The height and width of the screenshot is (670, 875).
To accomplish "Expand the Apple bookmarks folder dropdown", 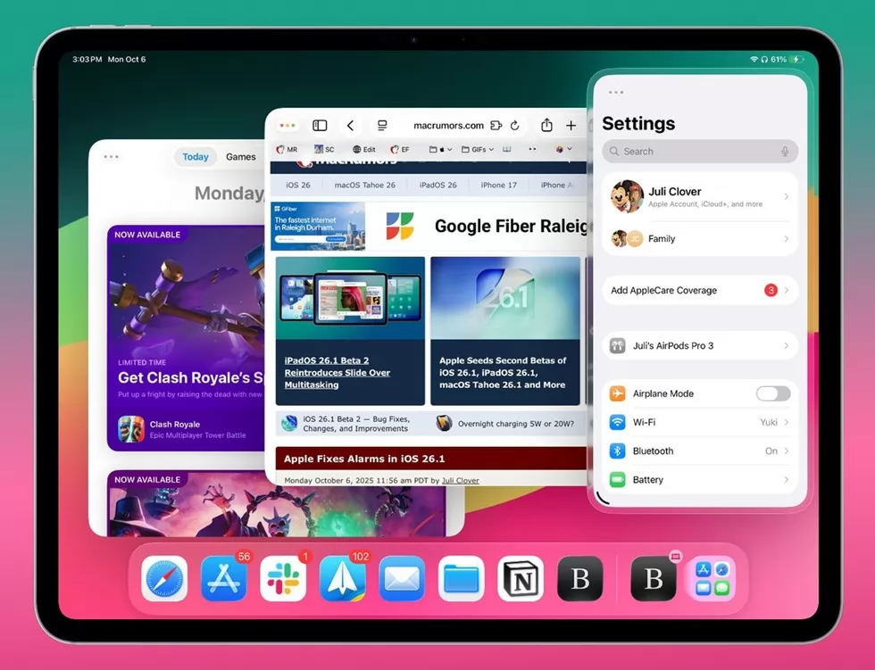I will coord(440,150).
